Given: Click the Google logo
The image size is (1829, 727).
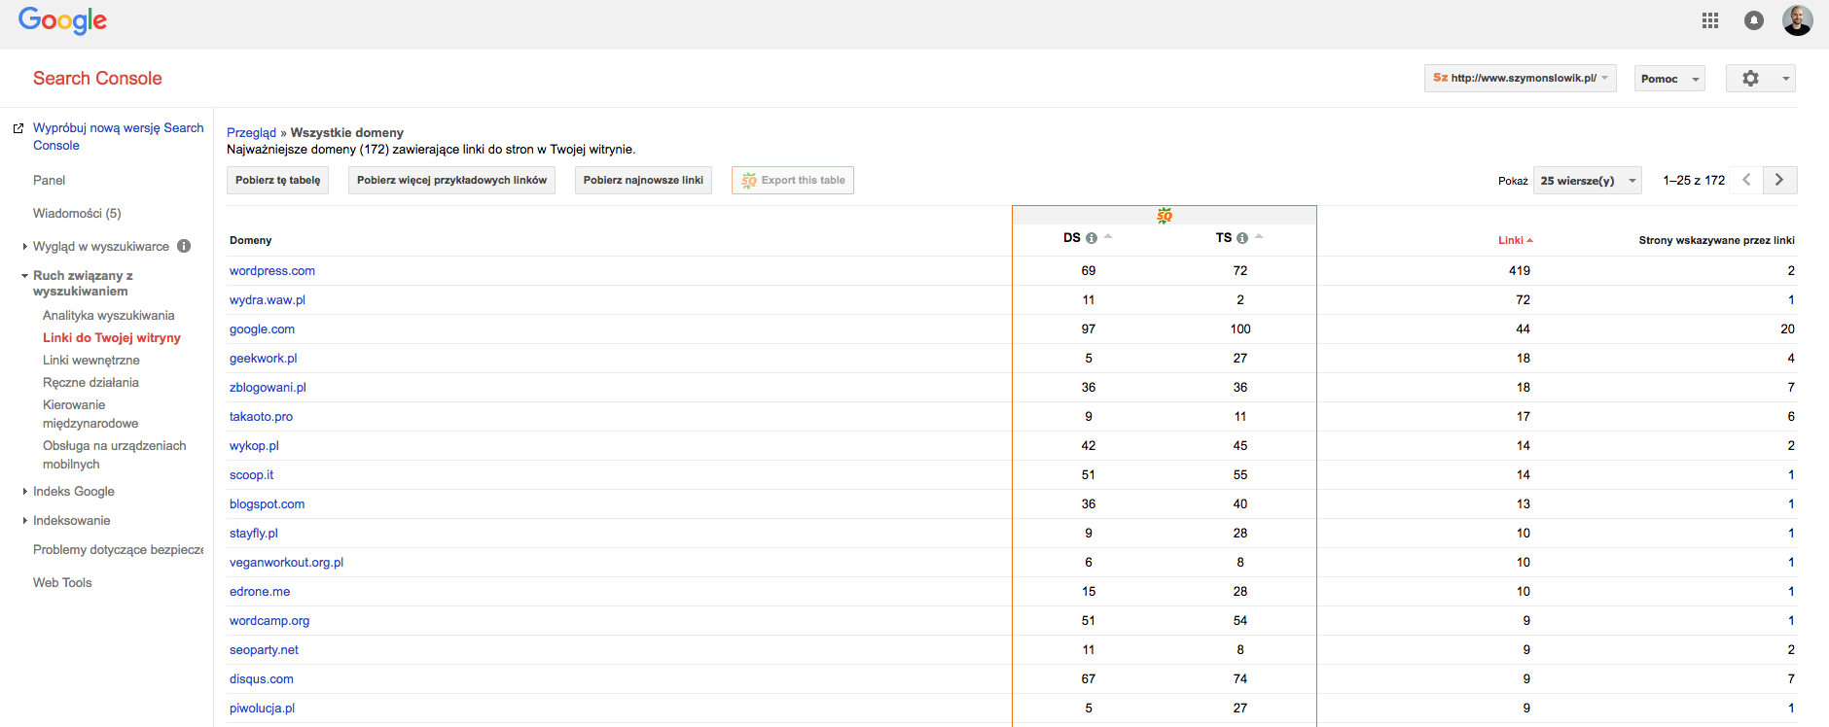Looking at the screenshot, I should pos(62,20).
